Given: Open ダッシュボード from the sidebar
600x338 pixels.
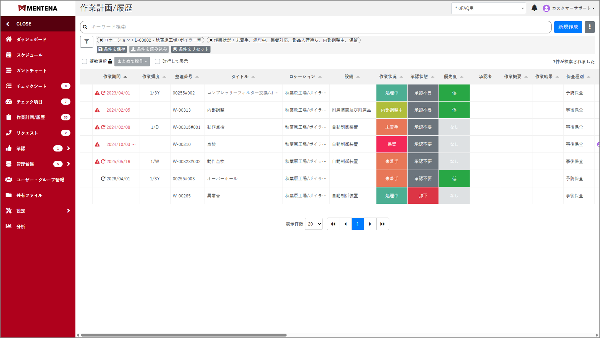Looking at the screenshot, I should [x=31, y=39].
